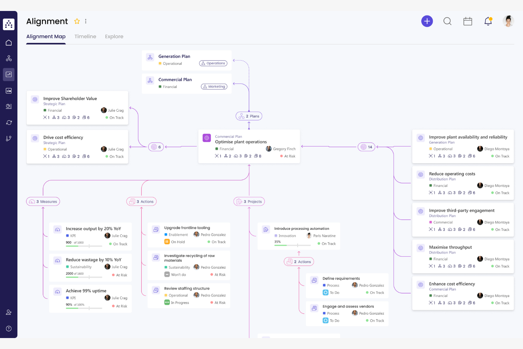Click the invite user icon at sidebar bottom
The height and width of the screenshot is (349, 523).
8,312
